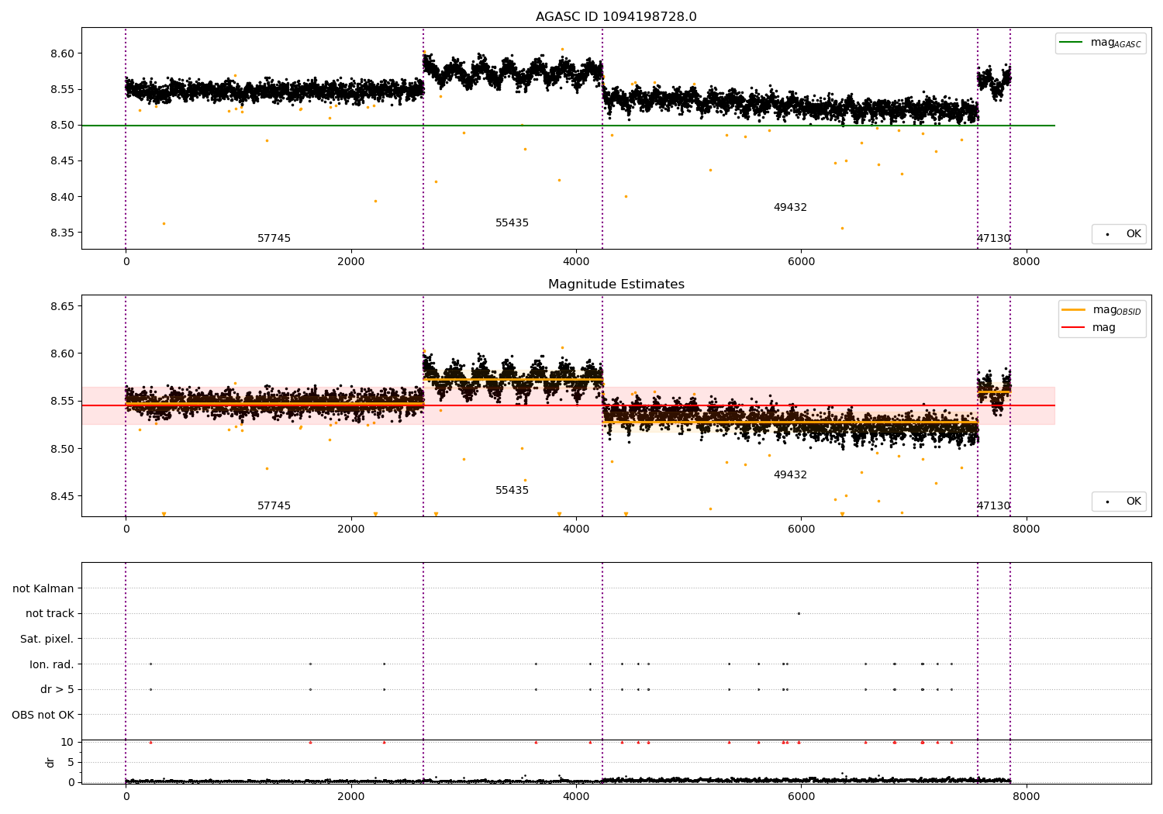Image resolution: width=1163 pixels, height=814 pixels.
Task: Click the red mag legend line sample
Action: click(x=1073, y=327)
